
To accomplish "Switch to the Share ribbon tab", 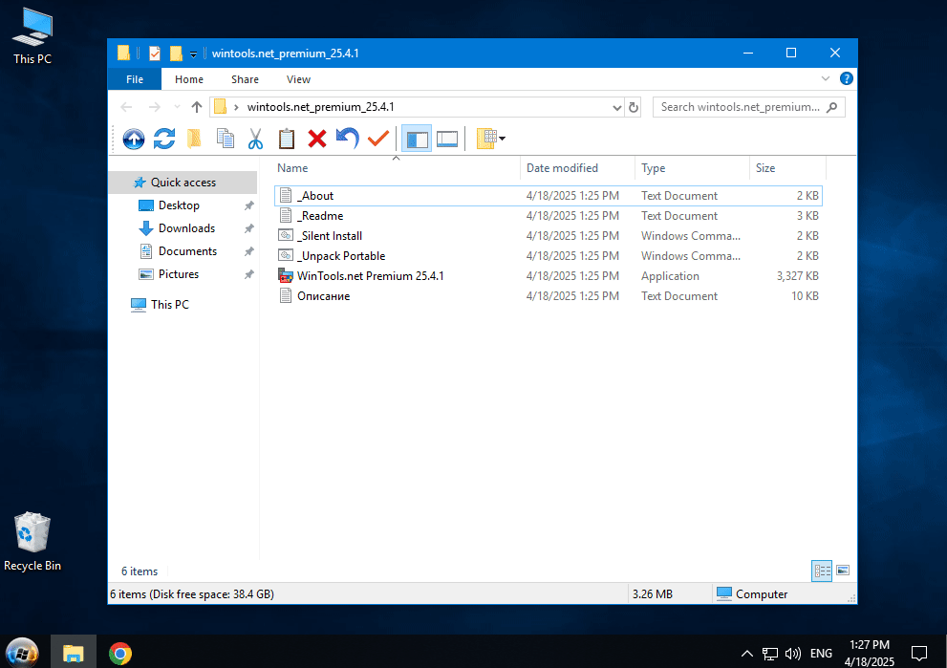I will click(245, 79).
